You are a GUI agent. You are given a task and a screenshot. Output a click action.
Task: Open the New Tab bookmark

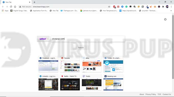(x=54, y=11)
